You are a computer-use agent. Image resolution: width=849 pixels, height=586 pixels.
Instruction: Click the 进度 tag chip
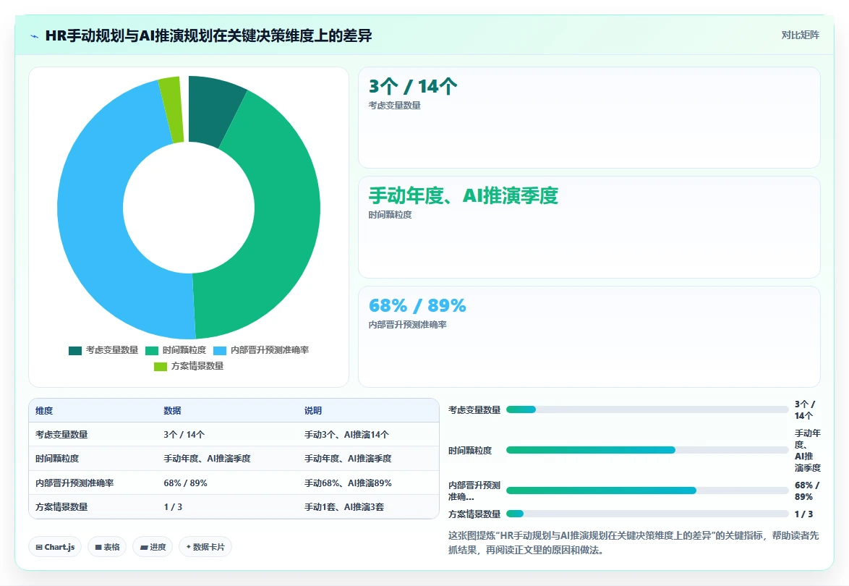(153, 547)
